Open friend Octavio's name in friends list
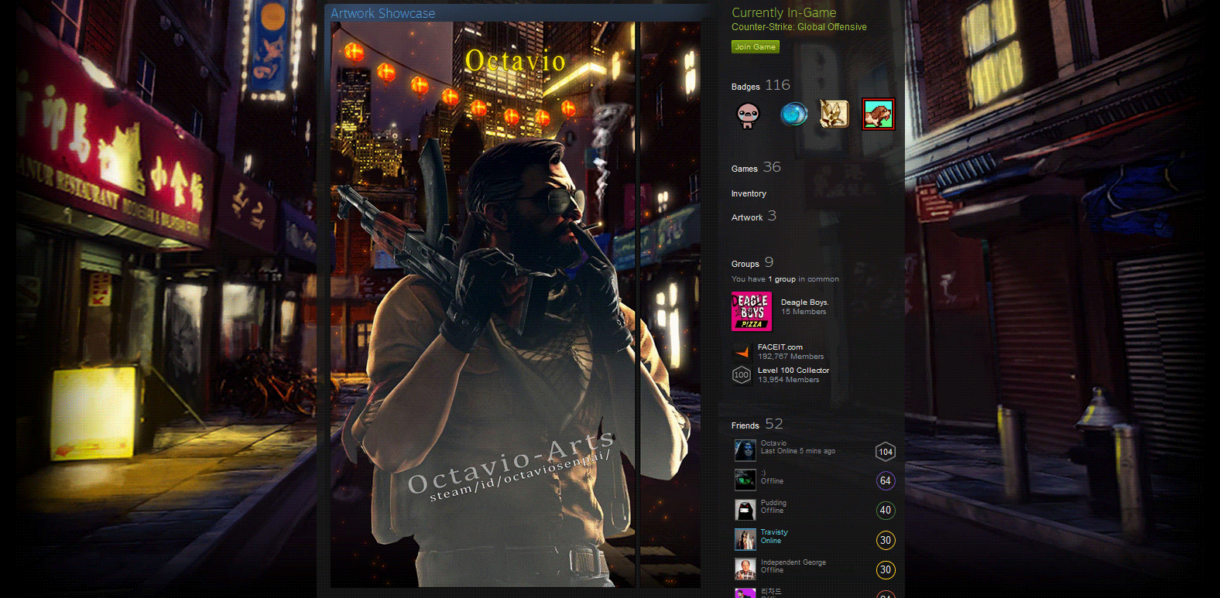The width and height of the screenshot is (1220, 598). click(773, 443)
